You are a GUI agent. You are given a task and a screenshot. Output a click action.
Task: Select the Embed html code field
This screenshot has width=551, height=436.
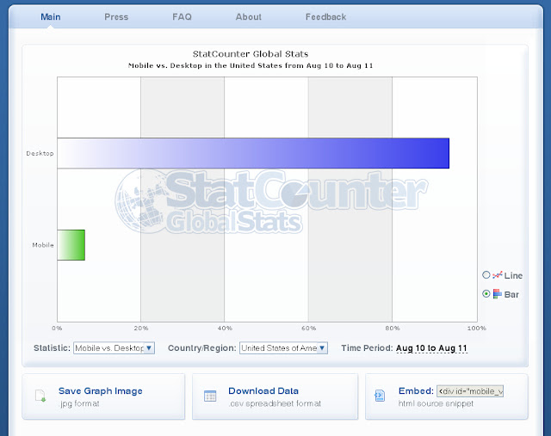click(470, 391)
